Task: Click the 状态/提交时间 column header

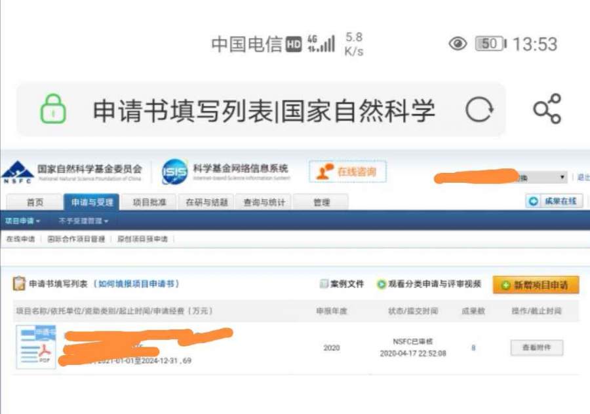Action: 413,311
